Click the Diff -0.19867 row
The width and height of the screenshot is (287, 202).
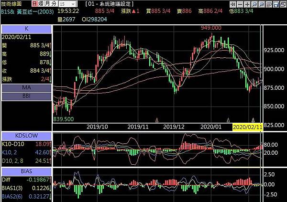(26, 180)
